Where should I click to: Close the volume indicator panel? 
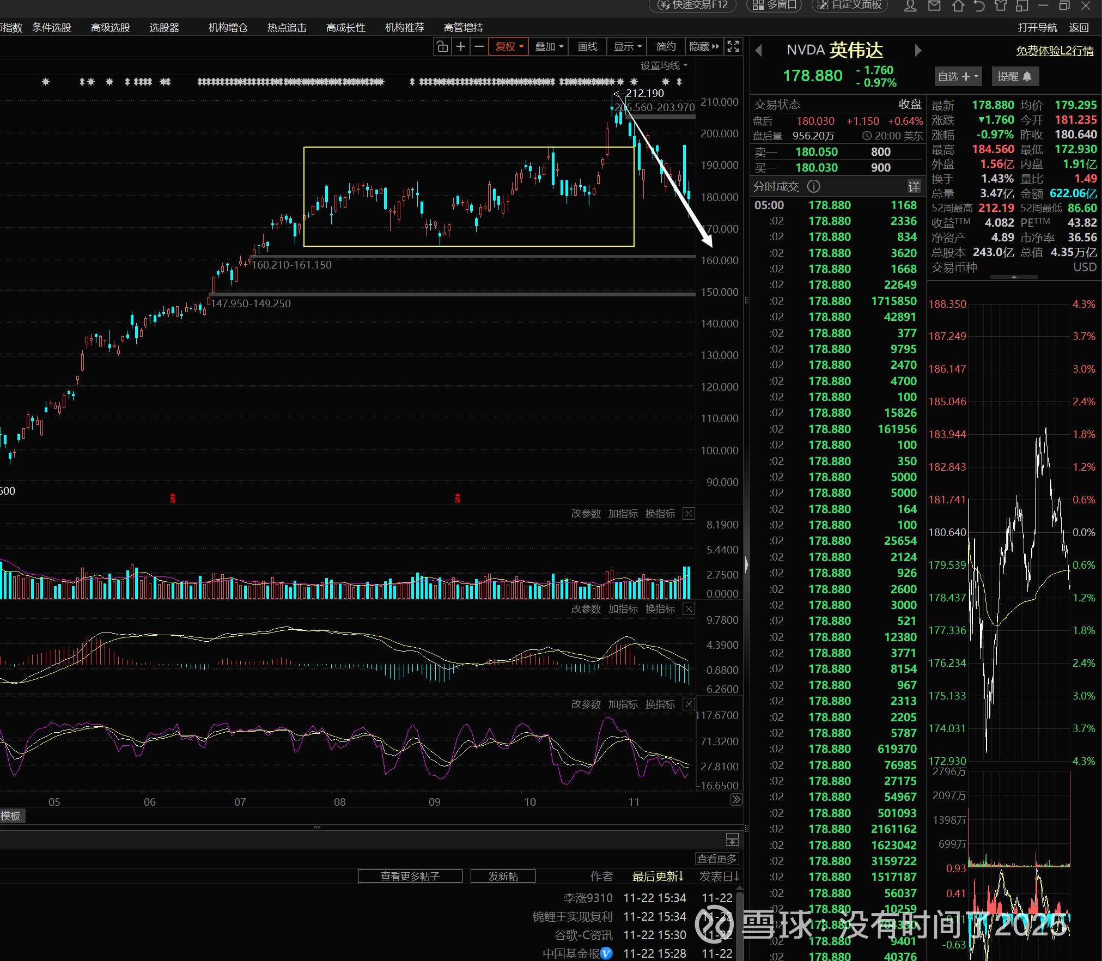pos(689,514)
